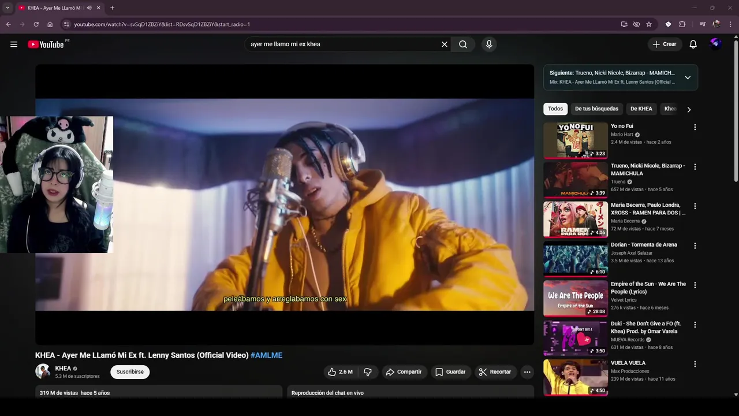Open the KHEA channel avatar

[x=43, y=372]
